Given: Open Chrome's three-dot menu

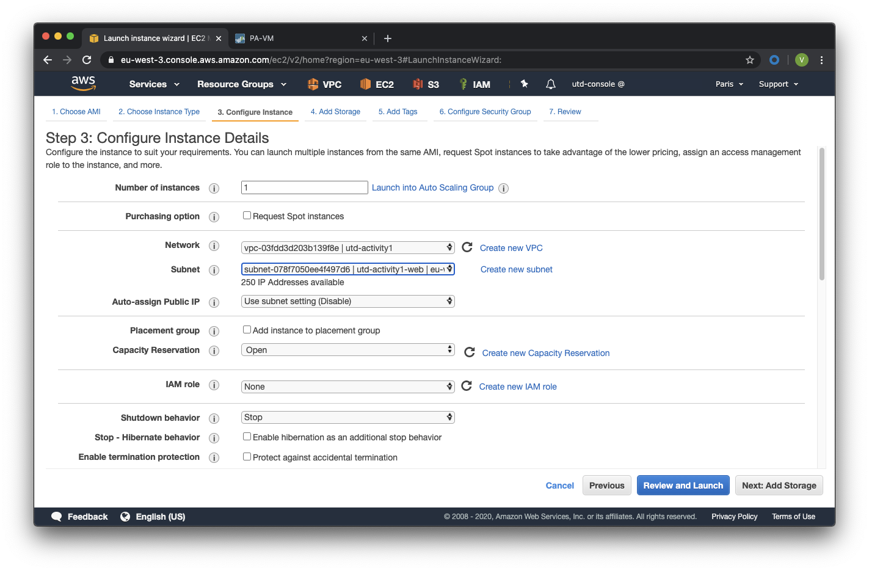Looking at the screenshot, I should (821, 60).
